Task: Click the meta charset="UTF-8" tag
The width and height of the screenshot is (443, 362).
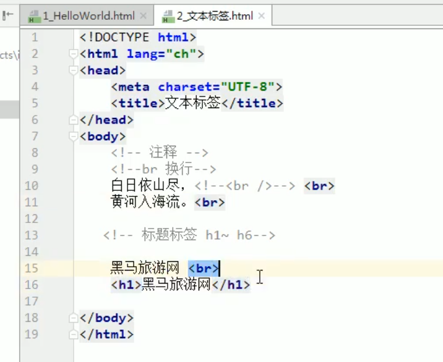Action: coord(197,86)
